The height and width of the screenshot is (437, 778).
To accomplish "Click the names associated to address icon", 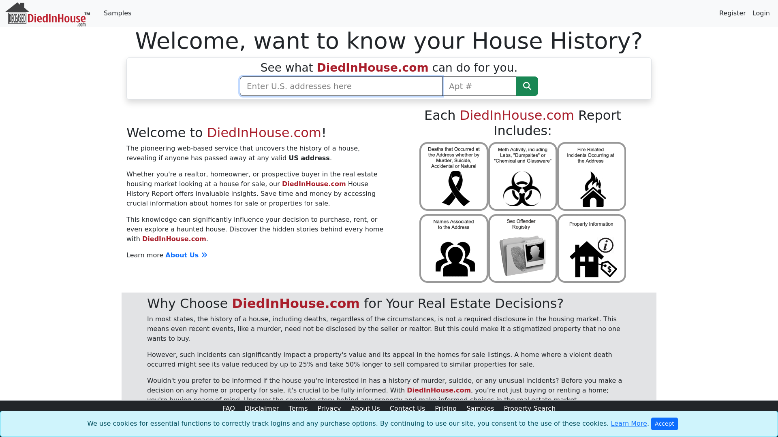I will coord(453,248).
